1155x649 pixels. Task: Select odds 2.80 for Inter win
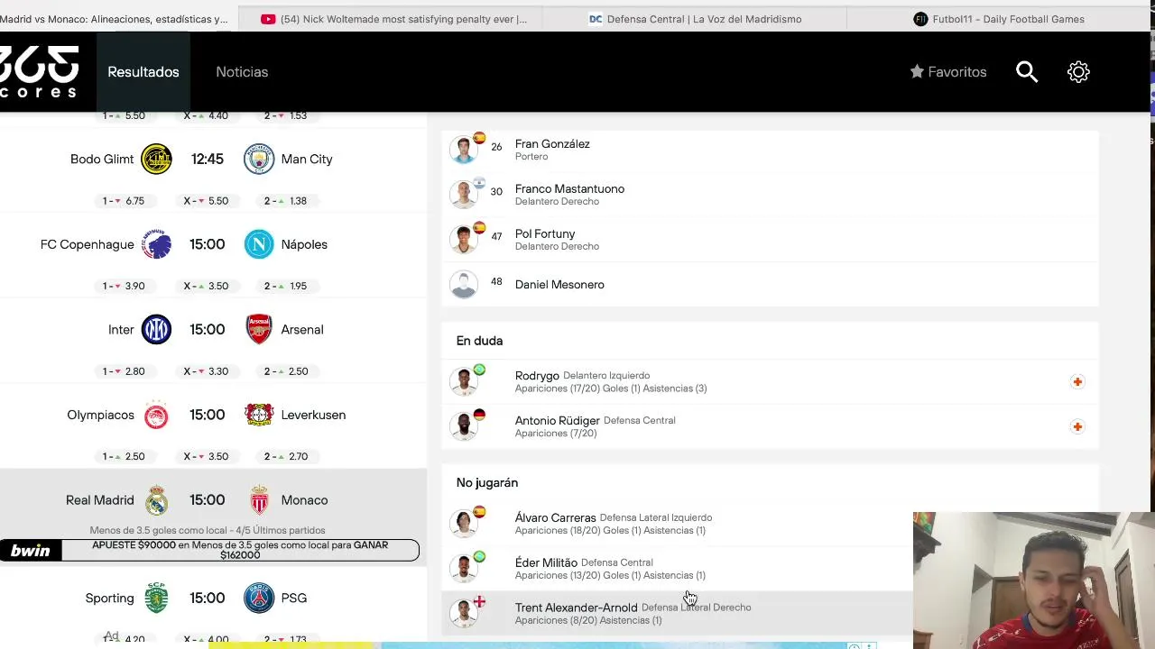coord(124,371)
